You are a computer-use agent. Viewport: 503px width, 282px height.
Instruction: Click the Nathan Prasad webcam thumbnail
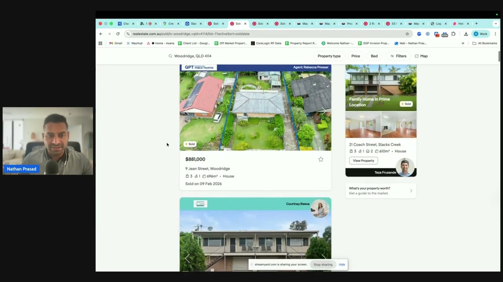(x=48, y=141)
